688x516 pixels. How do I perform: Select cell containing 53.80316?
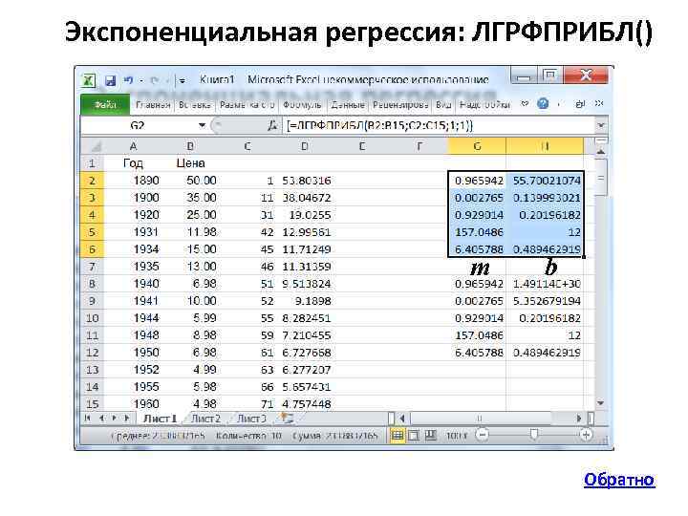pos(306,181)
